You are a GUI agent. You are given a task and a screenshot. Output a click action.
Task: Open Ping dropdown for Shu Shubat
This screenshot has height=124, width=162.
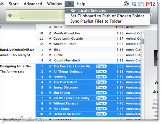[101, 93]
